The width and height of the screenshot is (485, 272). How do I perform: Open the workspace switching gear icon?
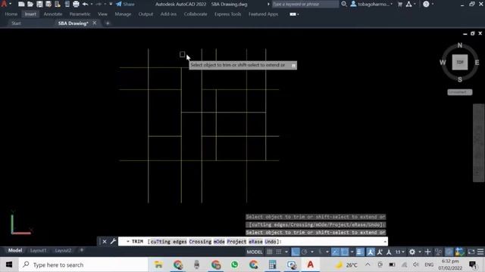pyautogui.click(x=412, y=252)
